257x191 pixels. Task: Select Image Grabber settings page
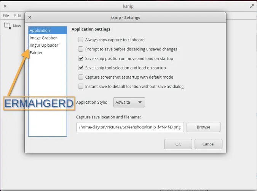point(48,38)
